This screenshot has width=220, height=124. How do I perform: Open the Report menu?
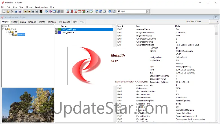[x=29, y=7]
